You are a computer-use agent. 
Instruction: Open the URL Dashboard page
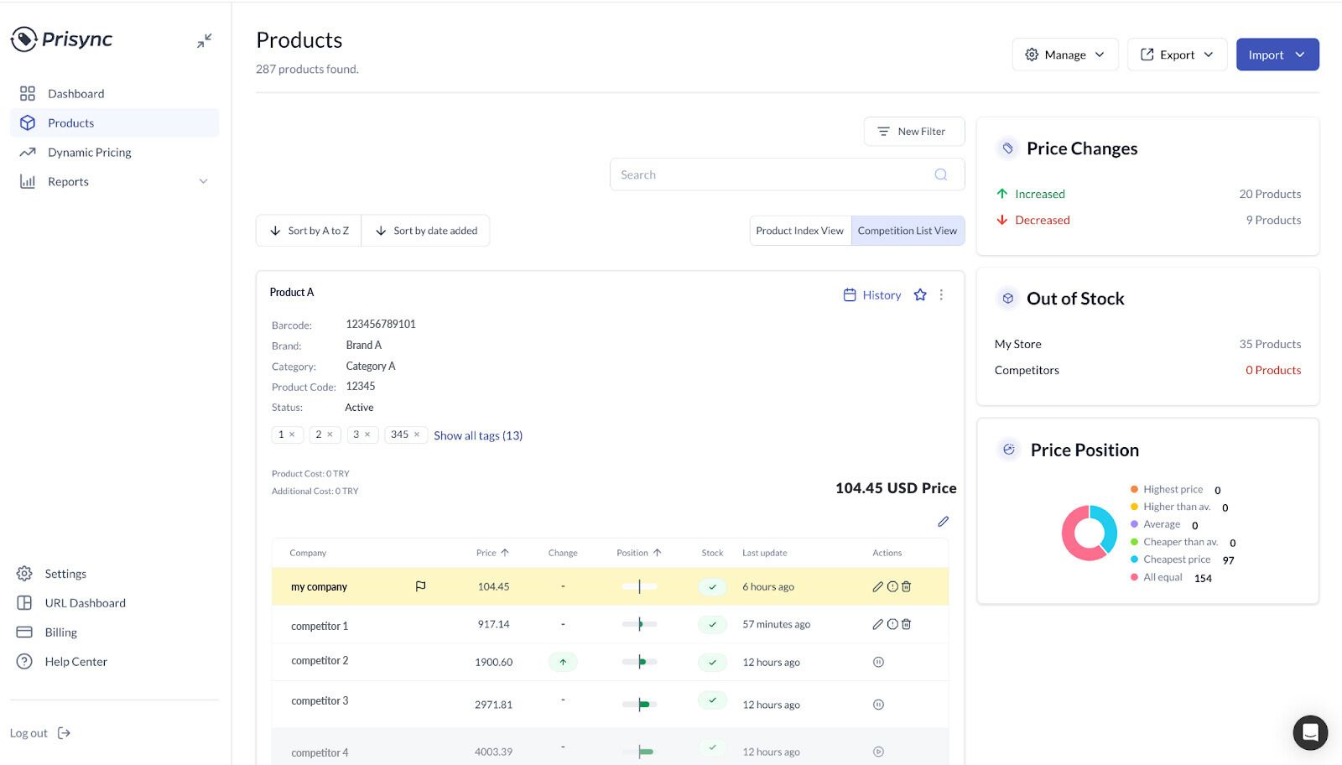pos(85,603)
